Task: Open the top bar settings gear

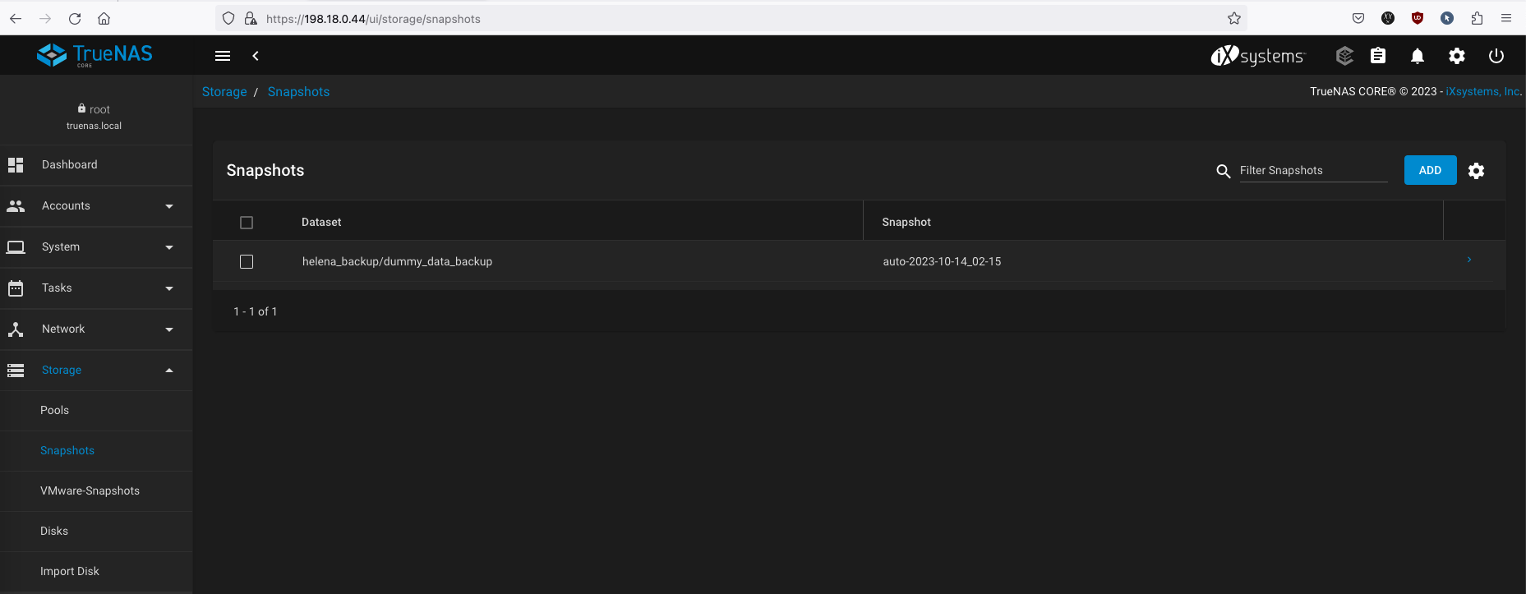Action: coord(1457,56)
